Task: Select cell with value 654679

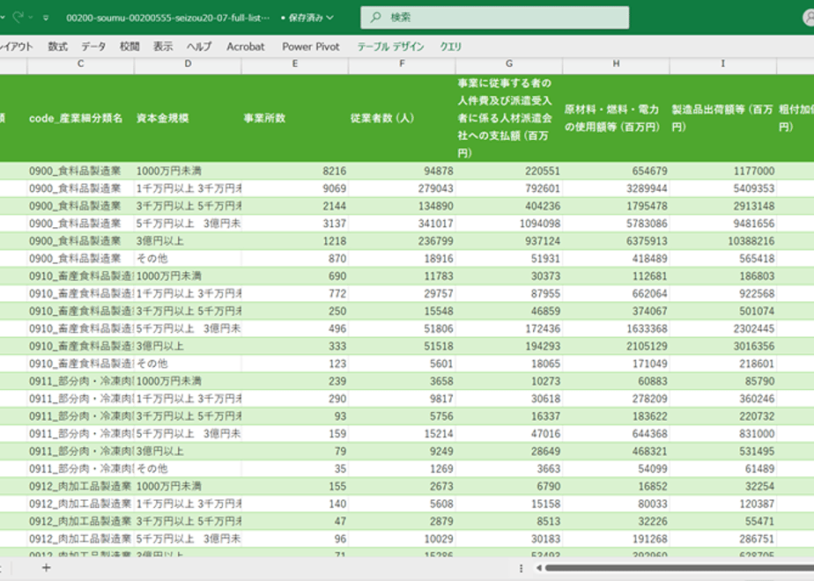Action: click(x=616, y=171)
